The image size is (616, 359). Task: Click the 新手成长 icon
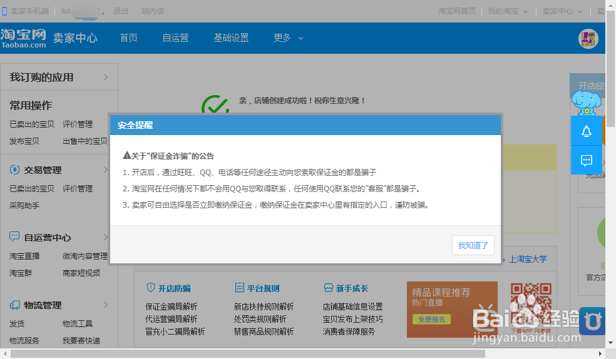pyautogui.click(x=329, y=288)
